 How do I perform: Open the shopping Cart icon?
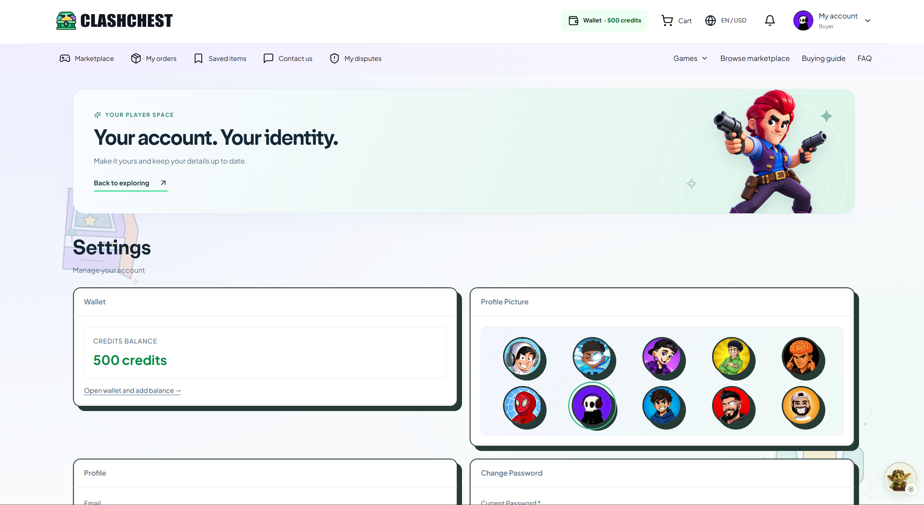(x=667, y=21)
